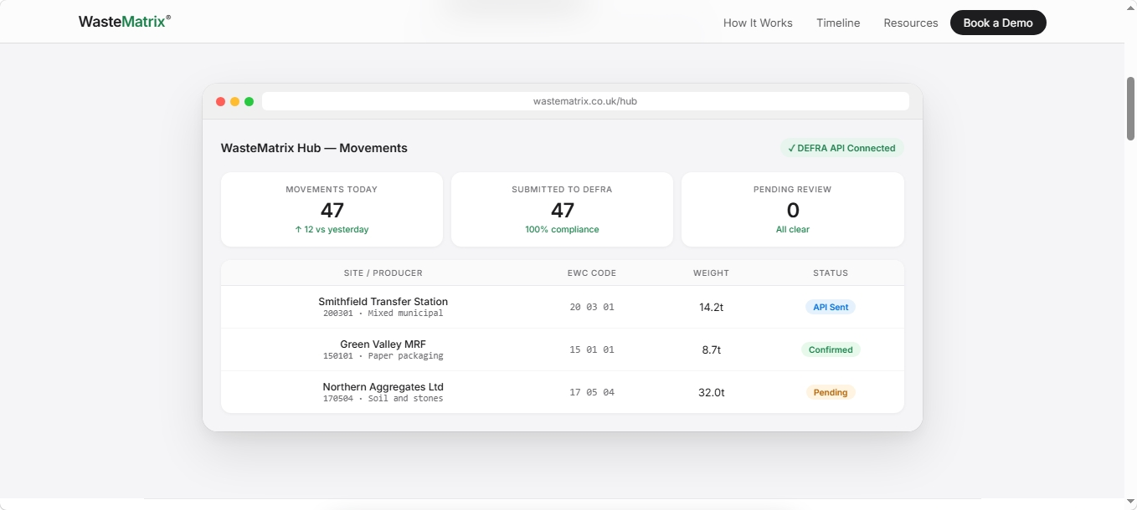Select the WasteMatrix Hub — Movements heading

[x=314, y=148]
